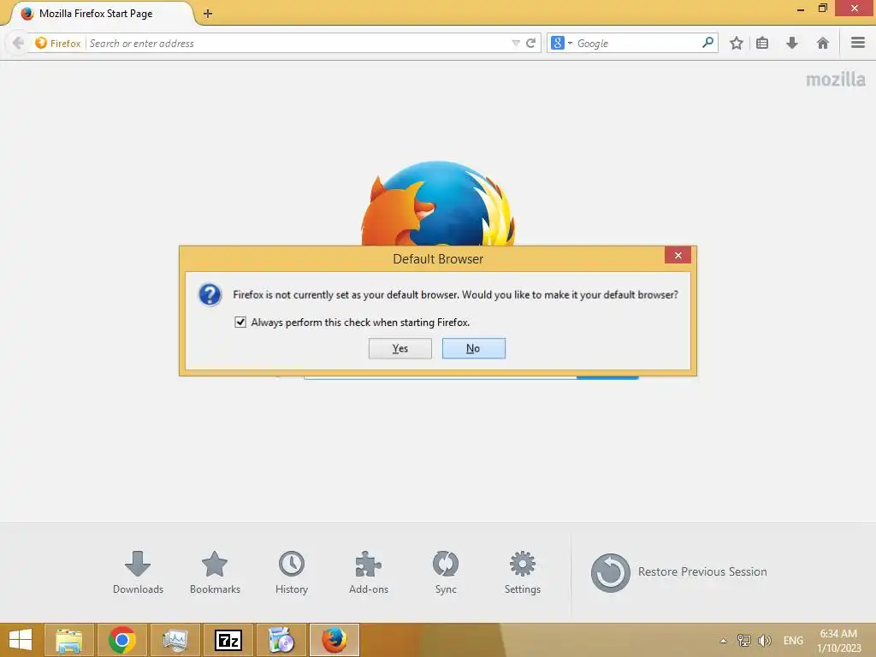Click the Firefox identity icon in address bar
The width and height of the screenshot is (876, 657).
[x=41, y=43]
